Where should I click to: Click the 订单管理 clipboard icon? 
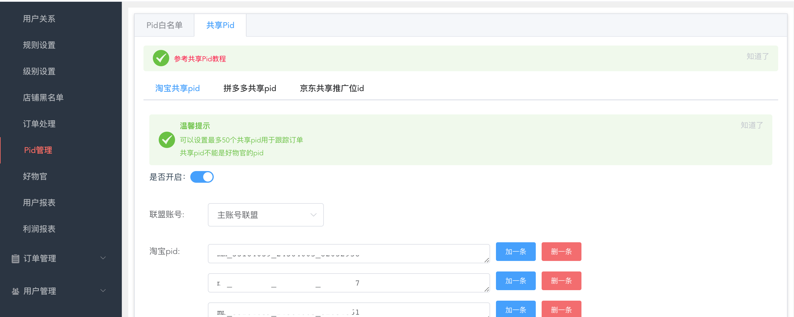pyautogui.click(x=15, y=259)
